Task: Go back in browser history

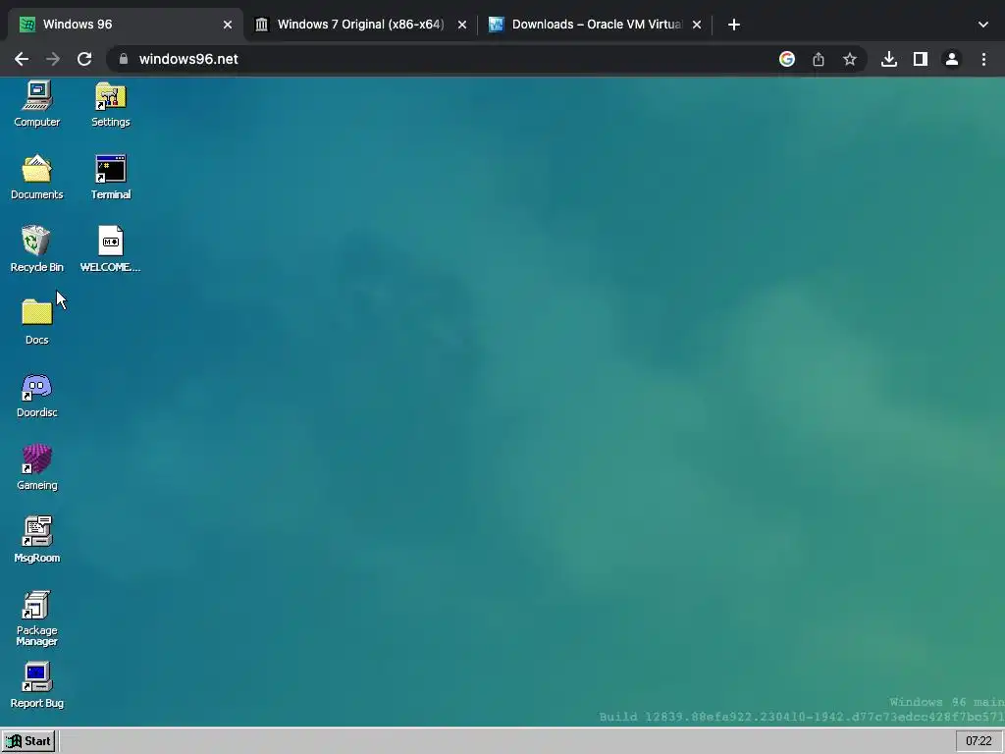Action: (x=22, y=59)
